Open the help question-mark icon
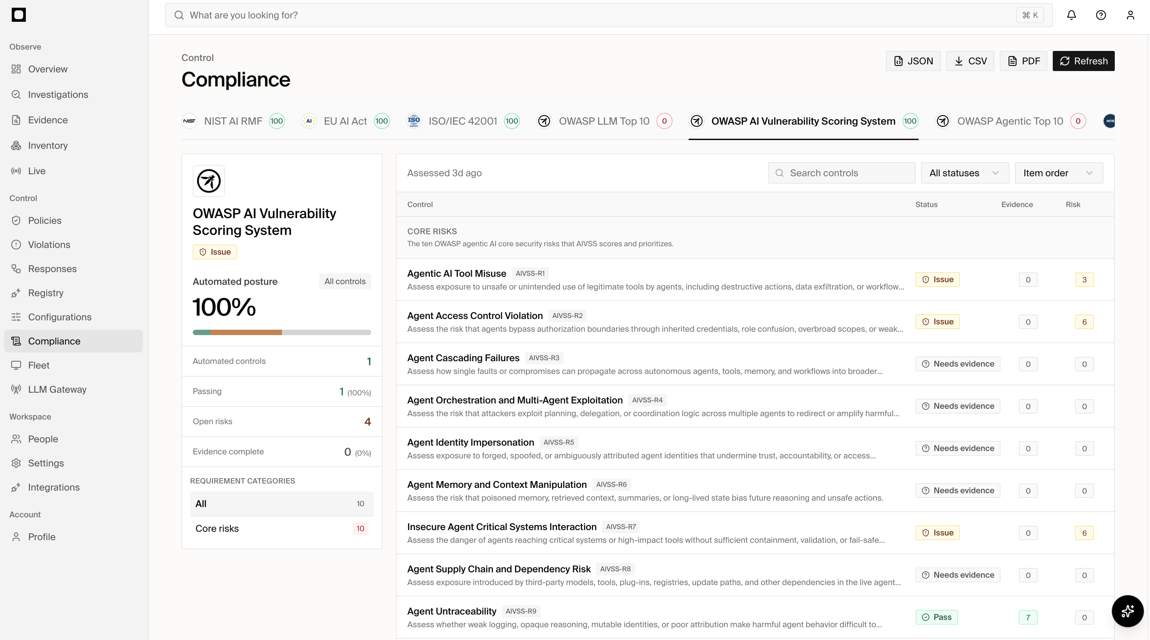 pyautogui.click(x=1101, y=15)
